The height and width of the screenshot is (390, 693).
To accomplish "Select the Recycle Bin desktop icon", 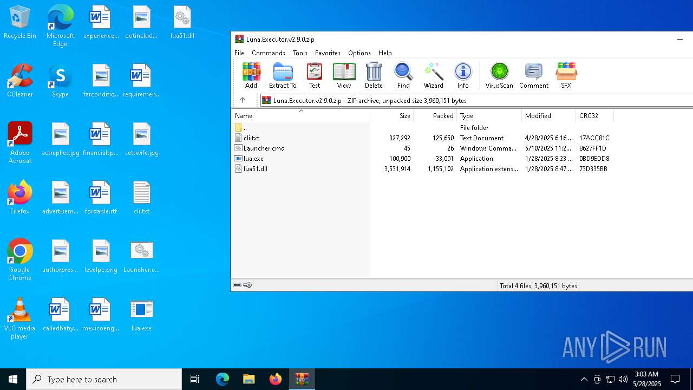I will point(20,22).
